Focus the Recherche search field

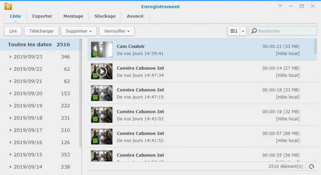coord(283,31)
